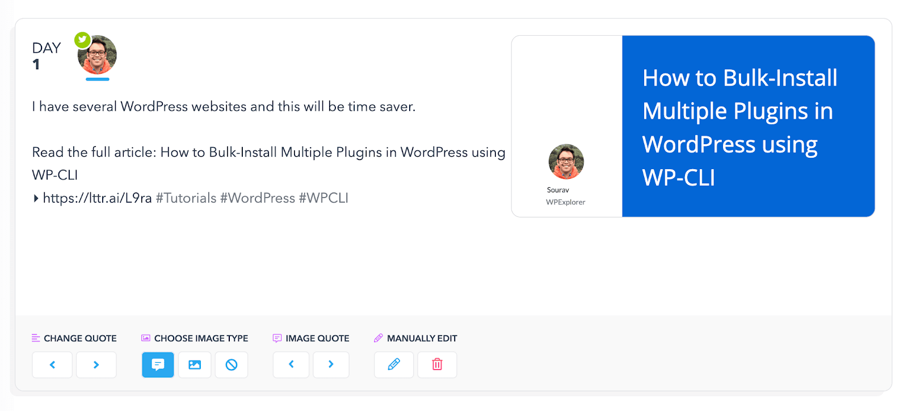This screenshot has height=411, width=908.
Task: Click the Sourav name in the card
Action: pyautogui.click(x=558, y=190)
